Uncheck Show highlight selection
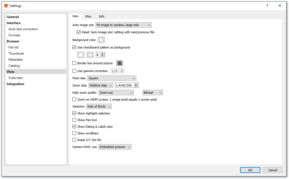This screenshot has height=179, width=289. tap(74, 113)
